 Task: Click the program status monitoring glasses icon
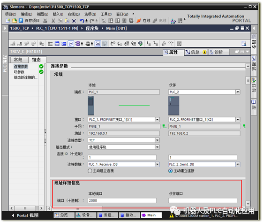(x=171, y=44)
